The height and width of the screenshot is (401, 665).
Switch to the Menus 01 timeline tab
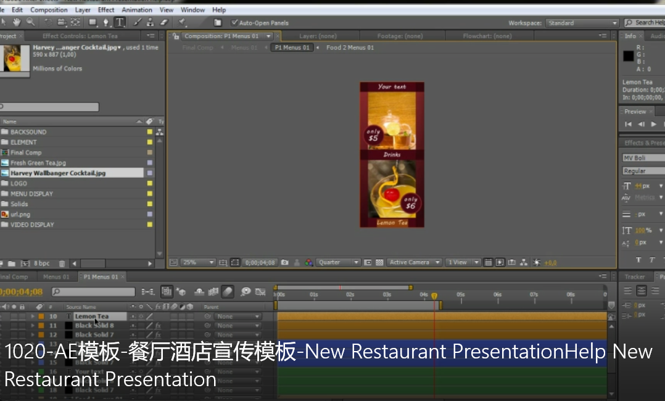[56, 276]
